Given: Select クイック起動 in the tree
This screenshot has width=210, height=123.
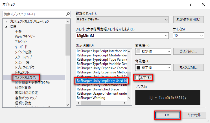Looking at the screenshot, I should 23,52.
